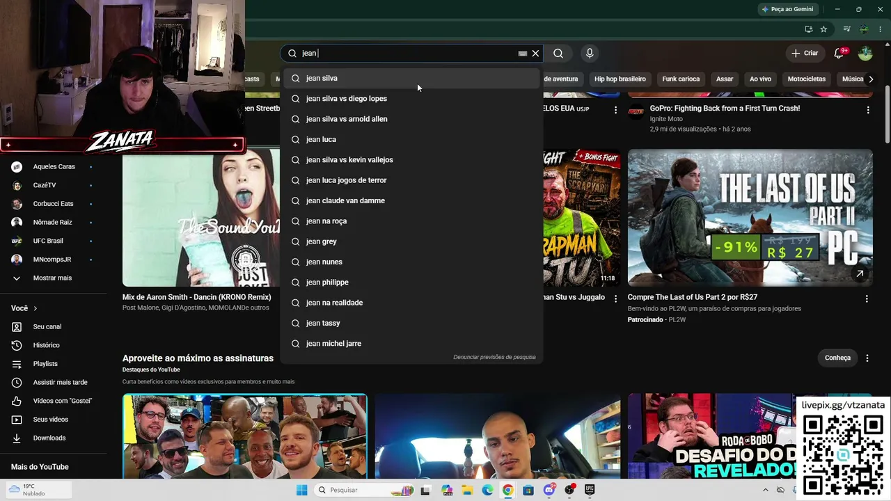Open File Explorer from the taskbar

click(x=467, y=490)
